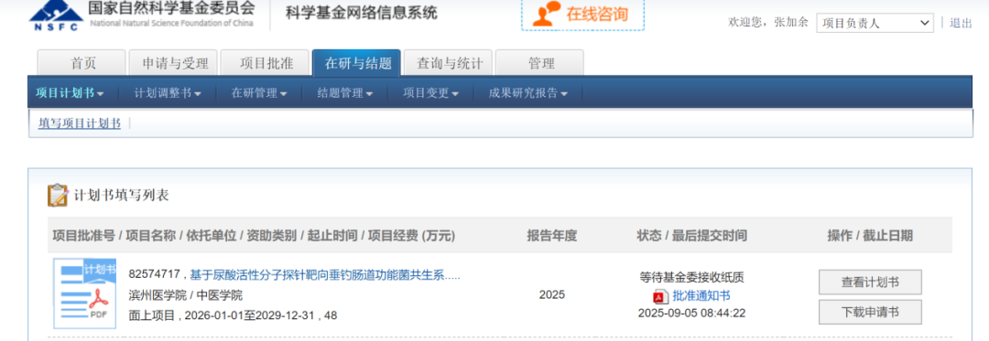Click the 计划书 PDF document thumbnail

click(x=85, y=293)
